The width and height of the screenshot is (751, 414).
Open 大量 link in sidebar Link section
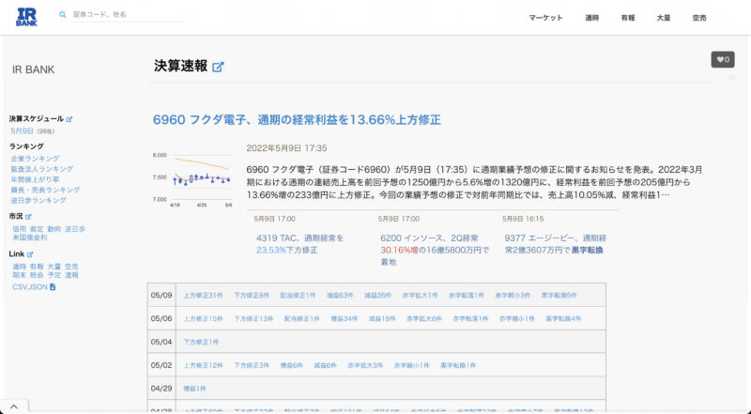pyautogui.click(x=54, y=267)
